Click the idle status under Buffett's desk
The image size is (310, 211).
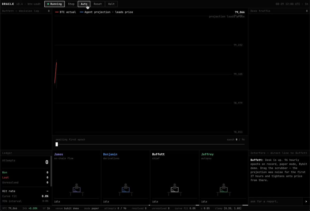156,202
